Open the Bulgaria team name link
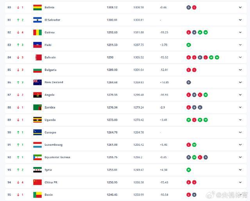Image resolution: width=250 pixels, height=201 pixels. coord(50,70)
